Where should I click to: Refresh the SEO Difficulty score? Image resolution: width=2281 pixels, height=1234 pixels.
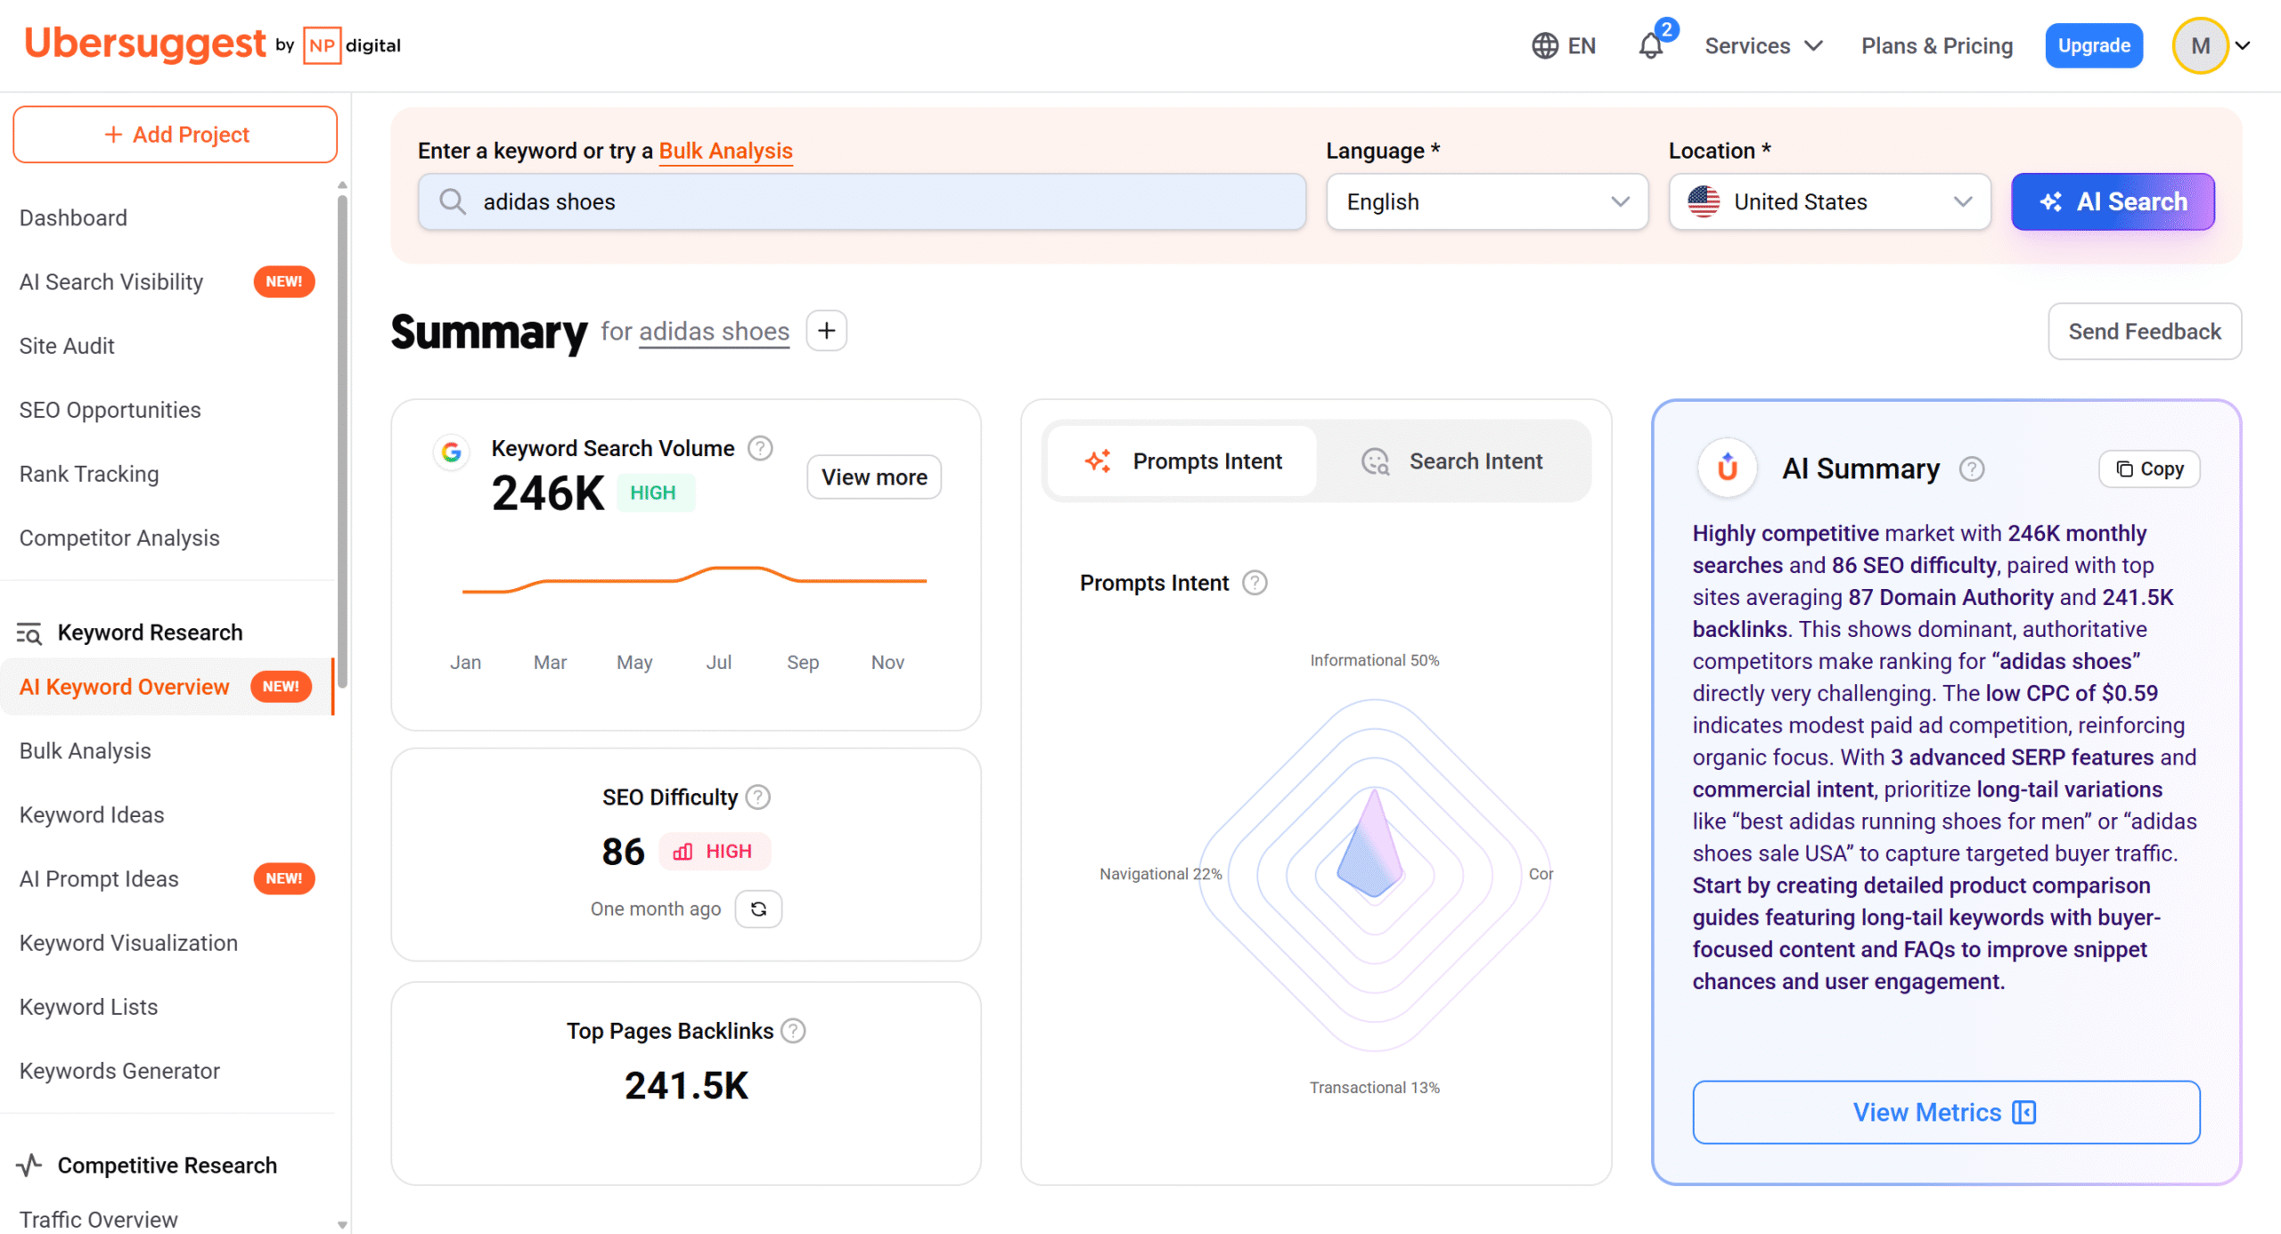pos(758,908)
